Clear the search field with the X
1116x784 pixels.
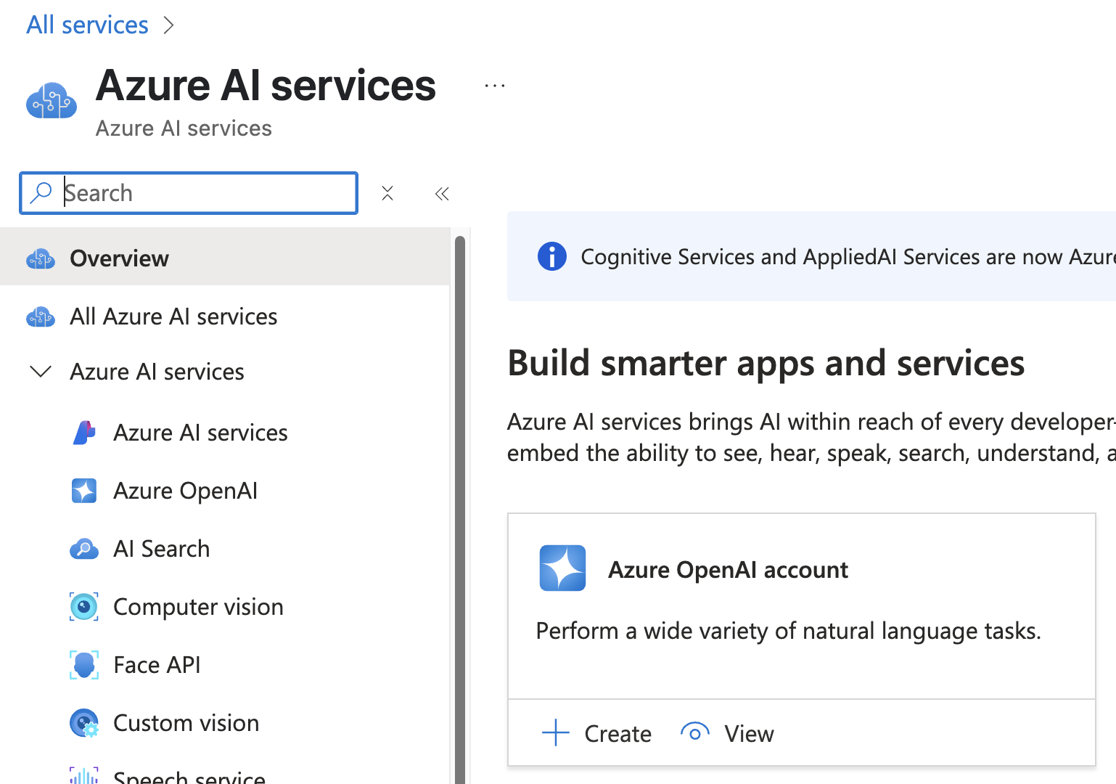tap(387, 193)
